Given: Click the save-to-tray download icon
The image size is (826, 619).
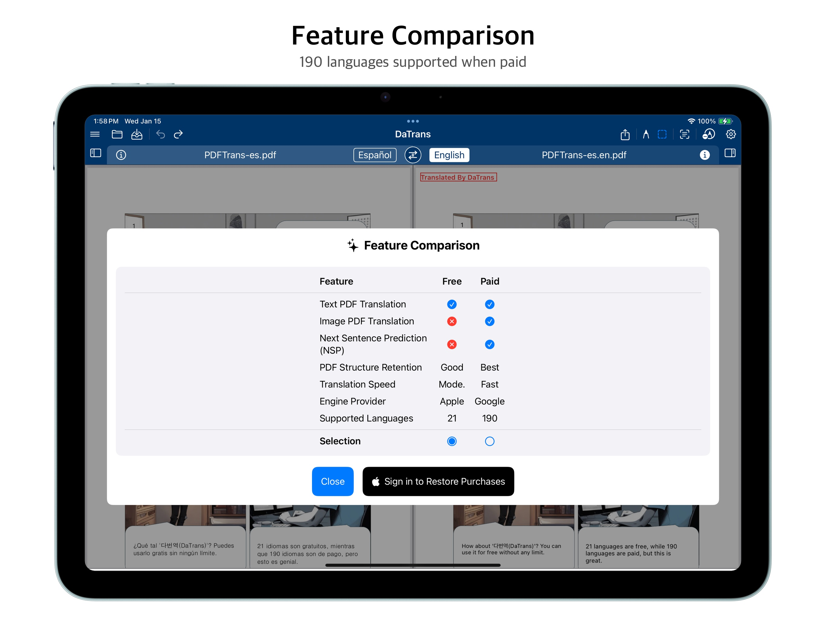Looking at the screenshot, I should (137, 134).
